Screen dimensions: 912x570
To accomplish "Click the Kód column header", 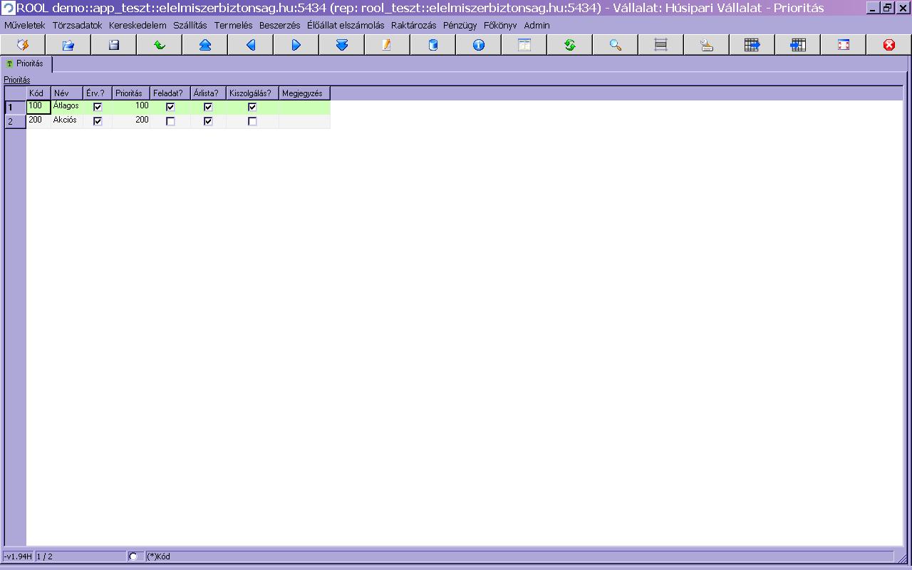I will (38, 93).
